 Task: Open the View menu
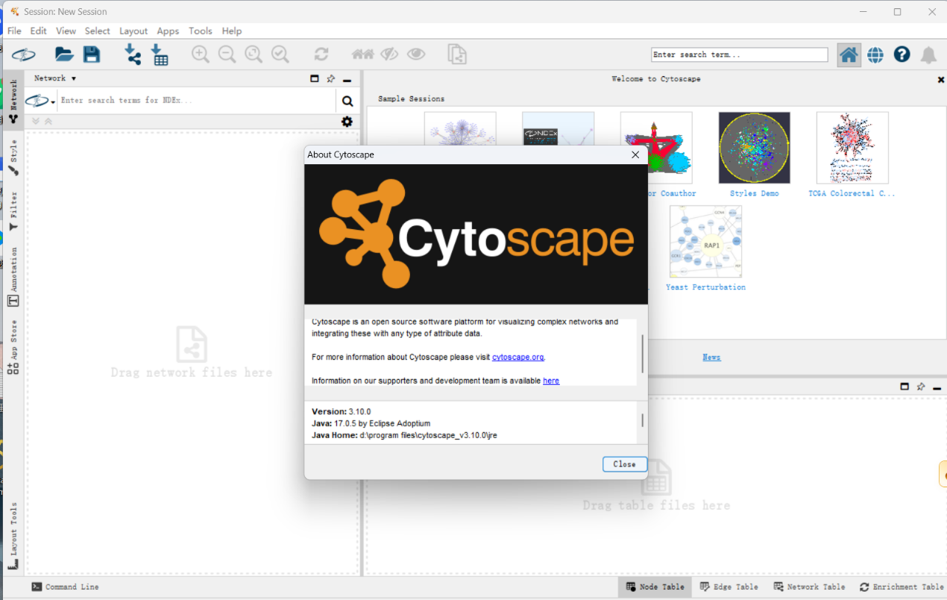click(x=66, y=31)
